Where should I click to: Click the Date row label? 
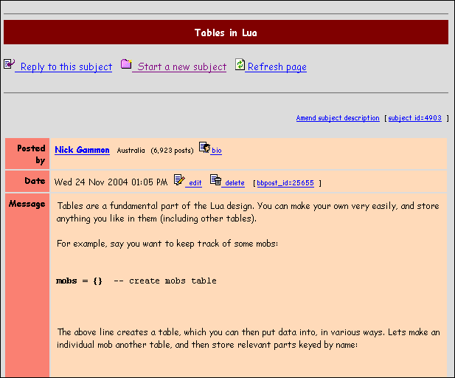tap(35, 181)
